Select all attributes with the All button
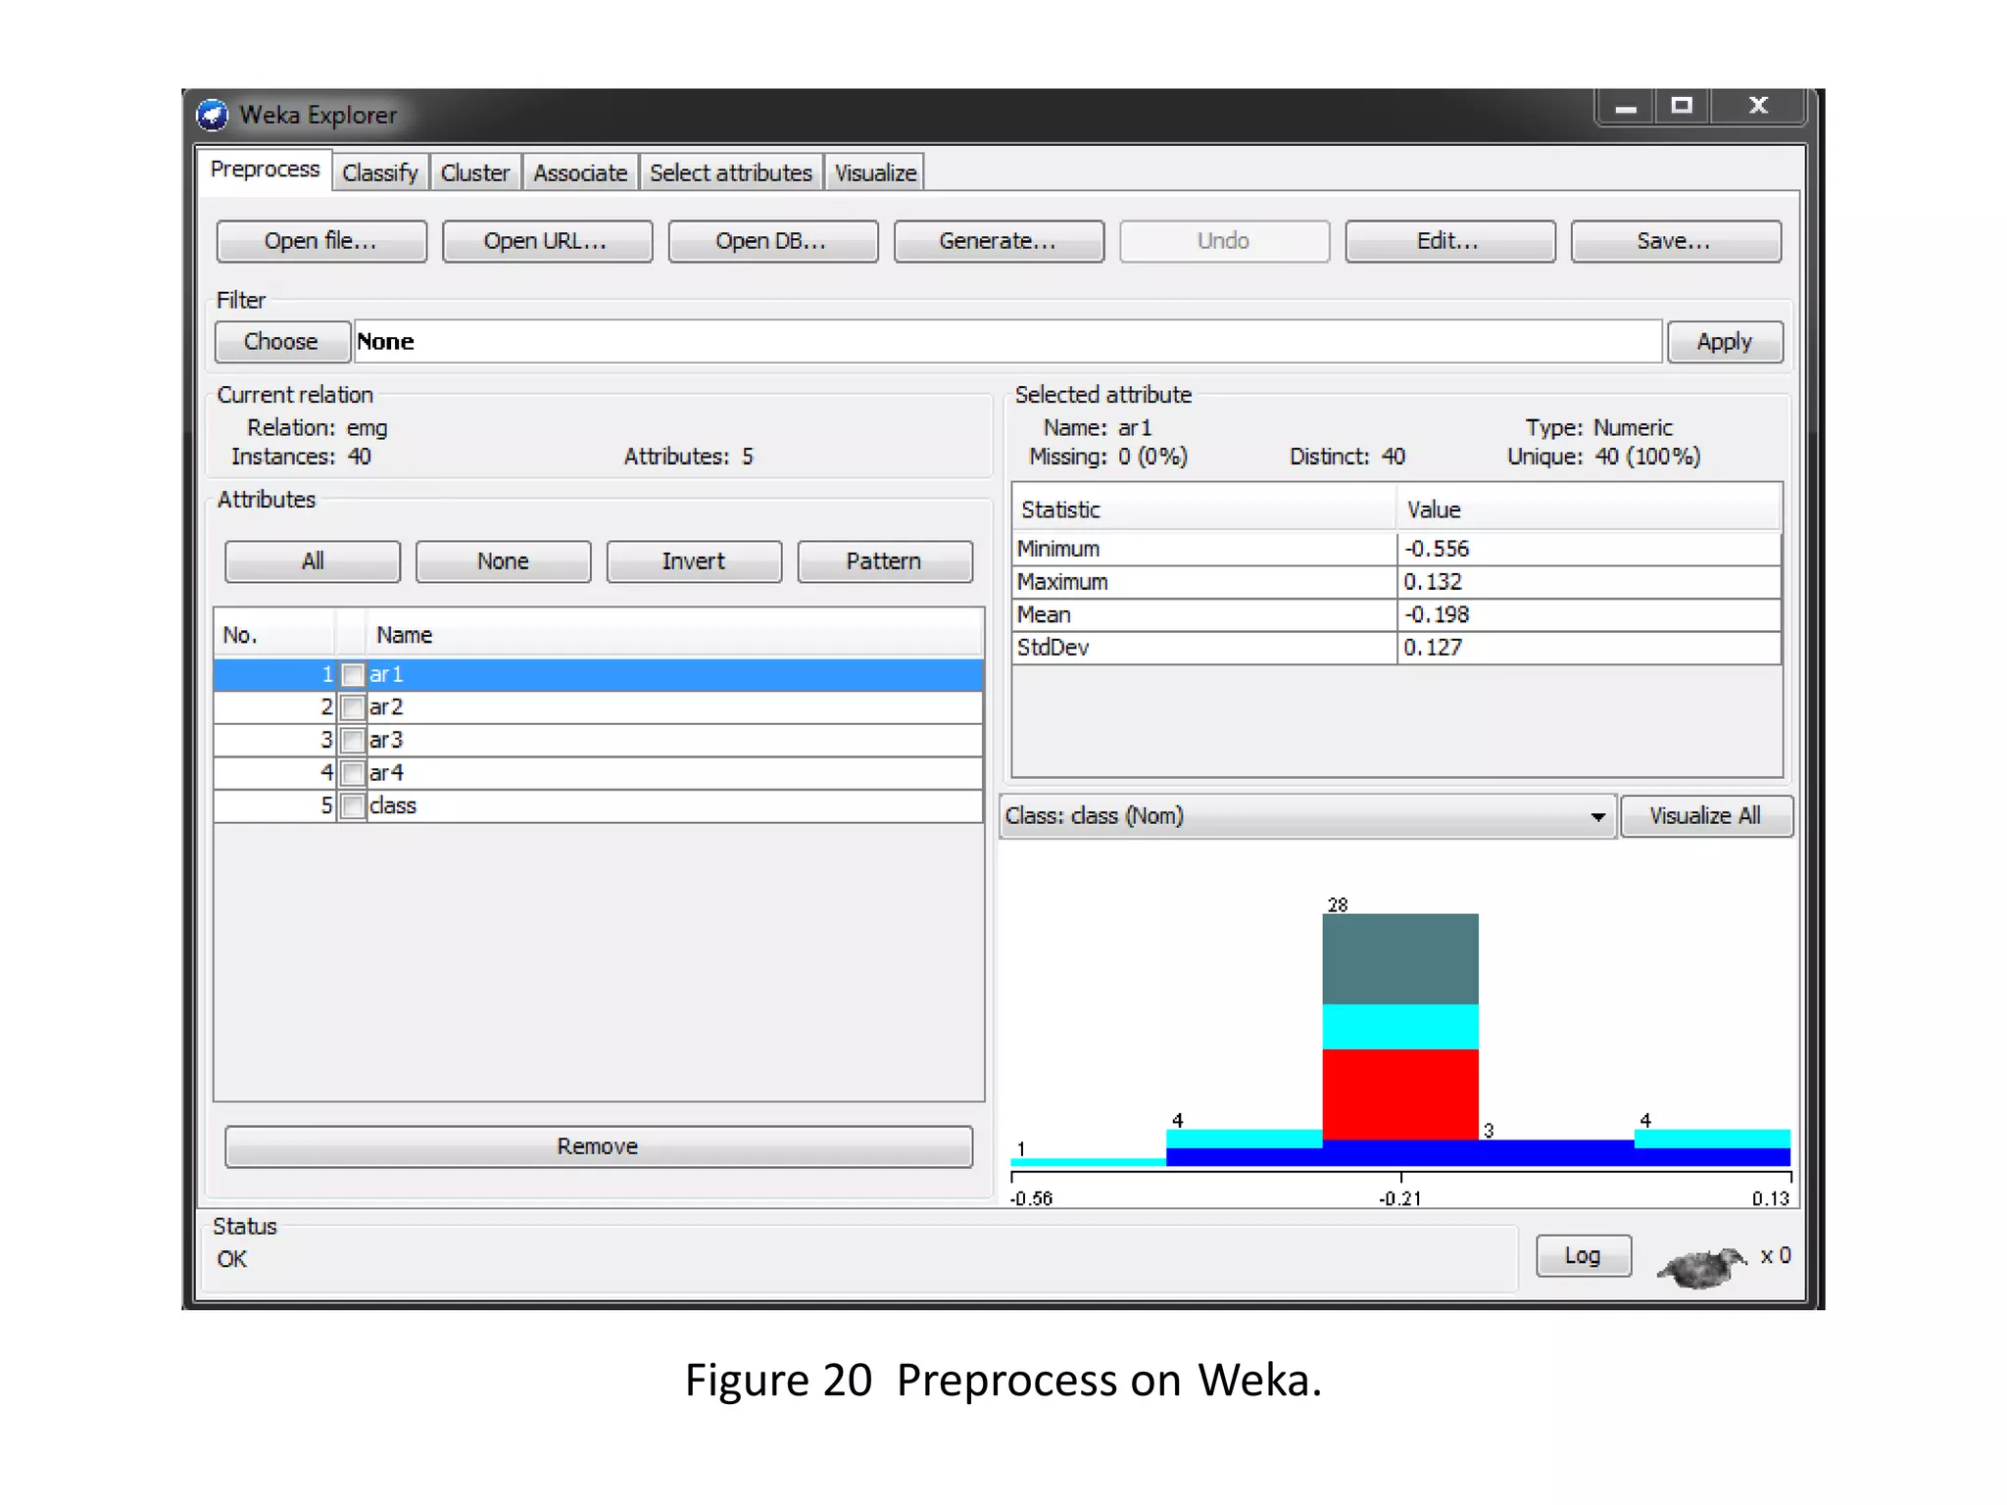The height and width of the screenshot is (1505, 2007). (x=313, y=561)
